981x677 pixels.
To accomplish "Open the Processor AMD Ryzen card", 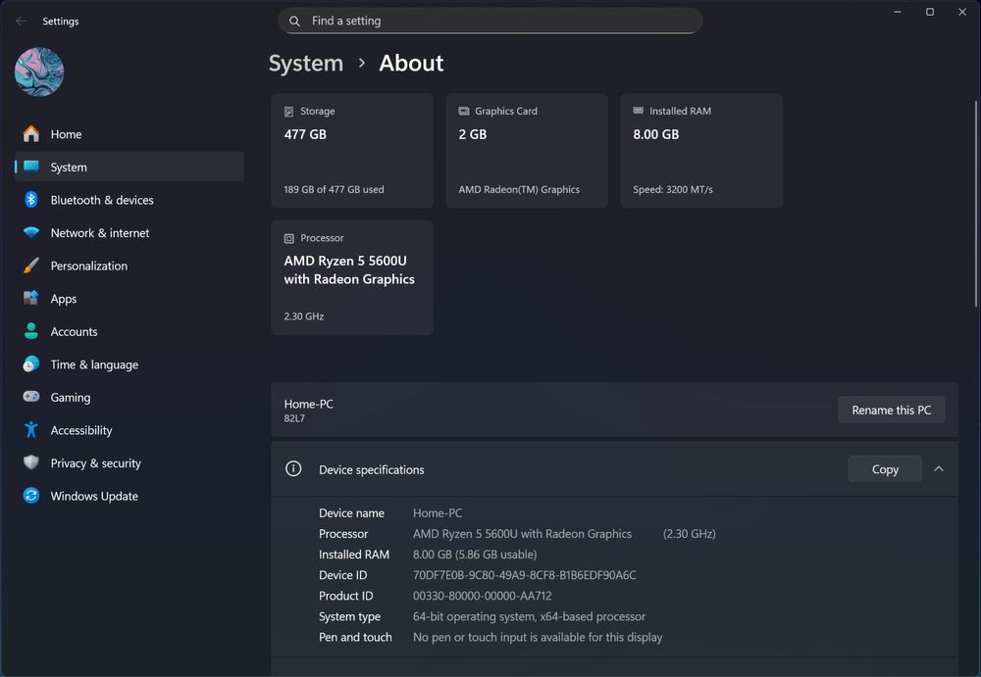I will tap(352, 277).
